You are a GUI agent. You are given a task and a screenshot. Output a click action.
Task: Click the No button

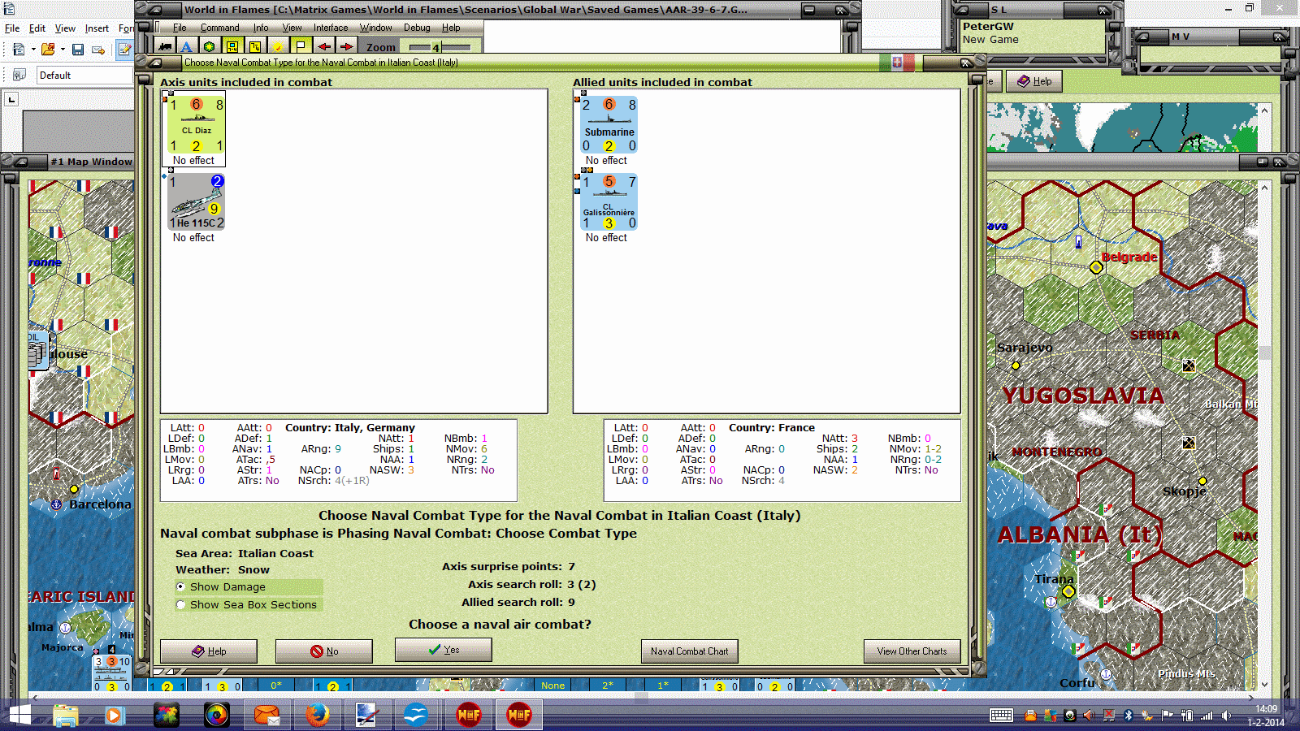(x=324, y=651)
